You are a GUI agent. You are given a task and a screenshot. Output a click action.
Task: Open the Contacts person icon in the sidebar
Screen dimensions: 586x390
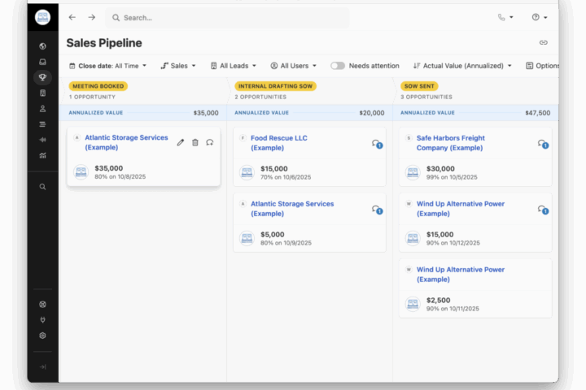[42, 108]
